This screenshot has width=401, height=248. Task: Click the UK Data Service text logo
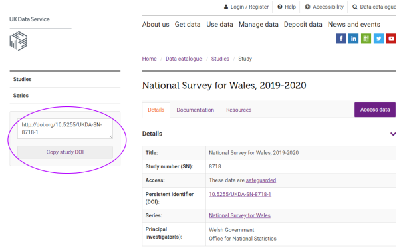[x=29, y=19]
